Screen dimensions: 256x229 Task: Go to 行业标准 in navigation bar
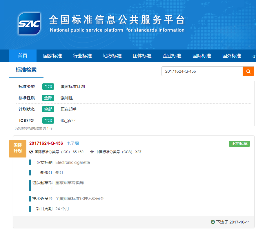pos(82,56)
